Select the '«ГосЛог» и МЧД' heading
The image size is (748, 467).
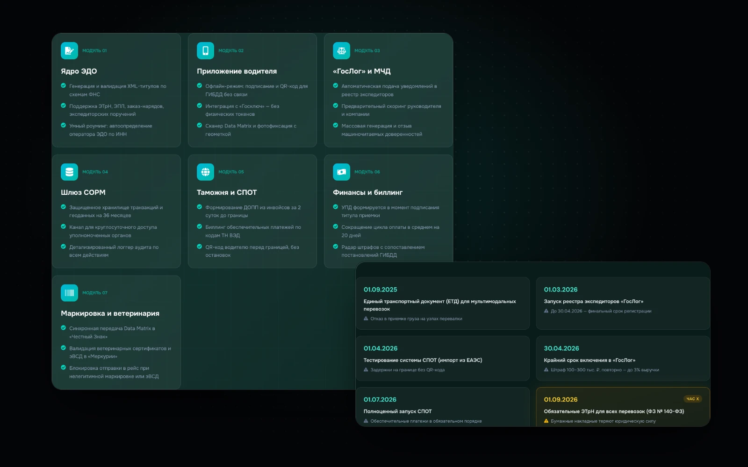(x=361, y=71)
